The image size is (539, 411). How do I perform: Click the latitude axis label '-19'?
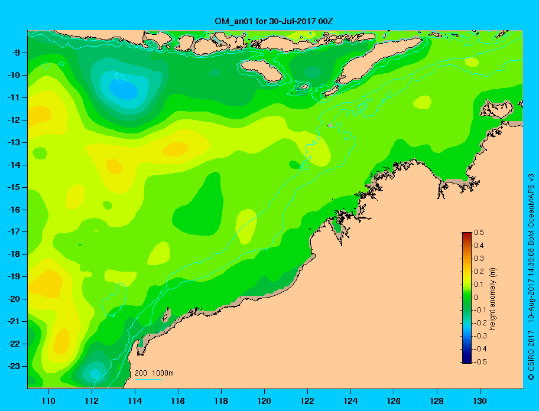click(x=14, y=276)
